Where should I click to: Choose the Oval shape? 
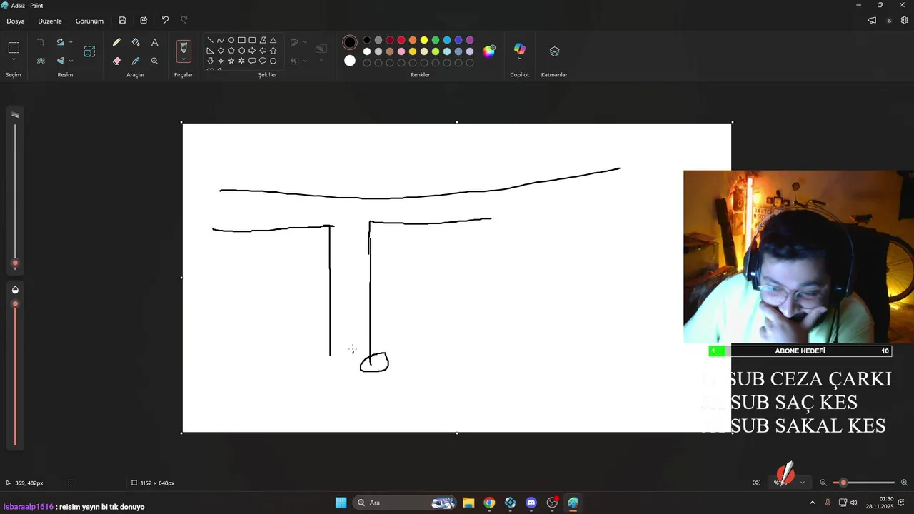231,41
